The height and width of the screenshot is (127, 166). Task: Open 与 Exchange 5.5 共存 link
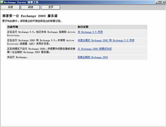click(x=90, y=32)
